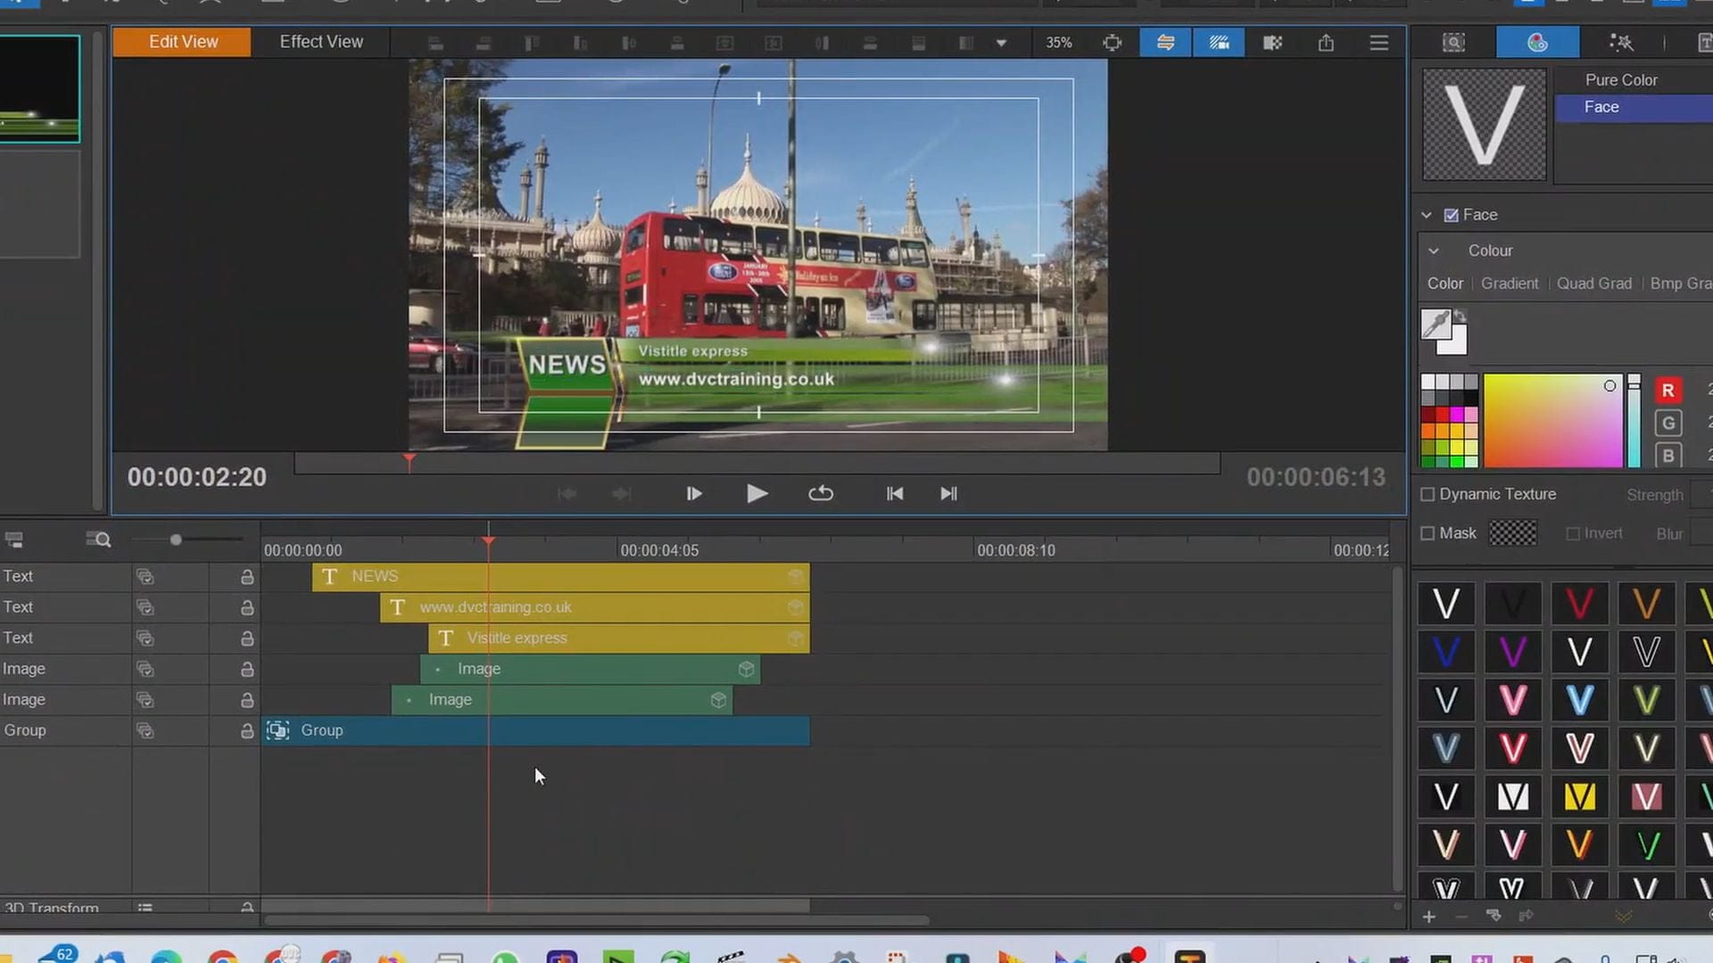Lock the NEWS text track

point(247,577)
